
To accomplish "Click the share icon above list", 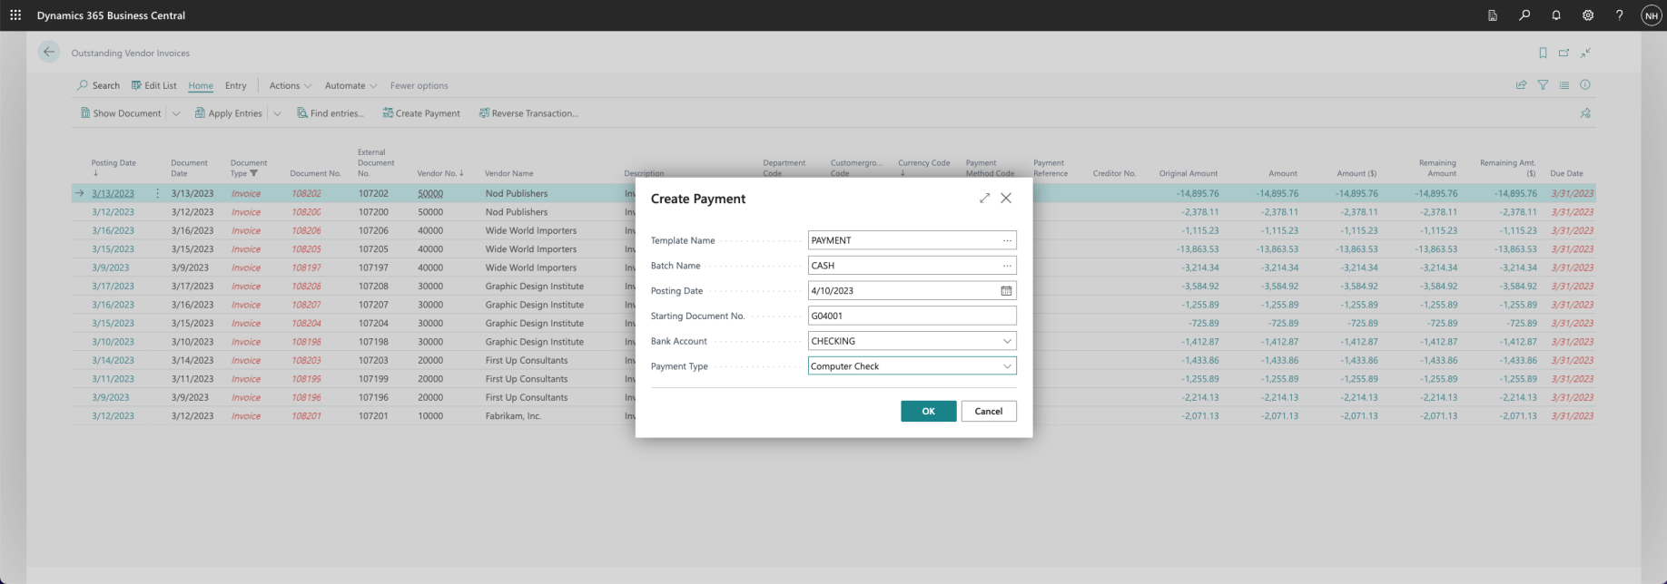I will click(1521, 85).
